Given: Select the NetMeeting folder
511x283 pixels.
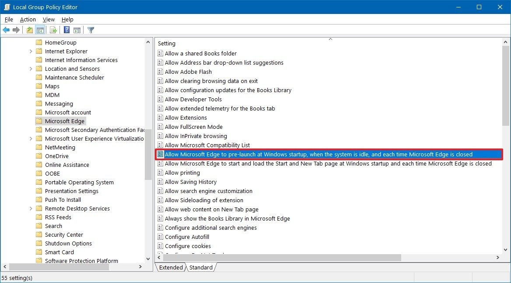Looking at the screenshot, I should 60,147.
